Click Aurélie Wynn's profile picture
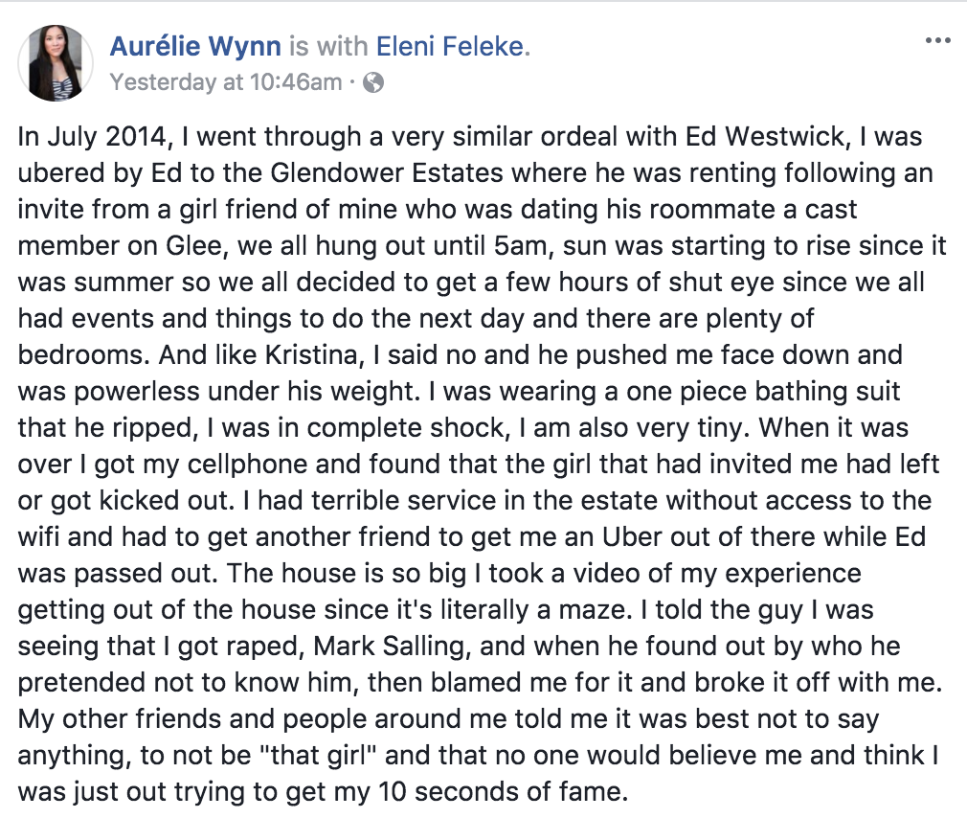This screenshot has height=818, width=967. pyautogui.click(x=55, y=63)
